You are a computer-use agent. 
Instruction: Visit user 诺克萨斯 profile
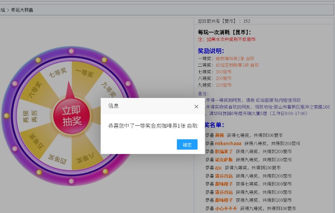pos(223,160)
